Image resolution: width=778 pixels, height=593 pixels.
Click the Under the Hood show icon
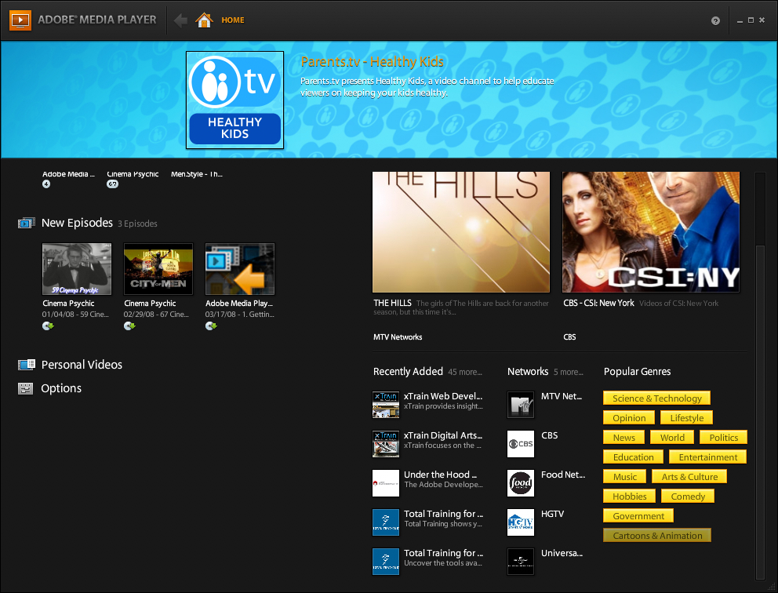tap(386, 483)
